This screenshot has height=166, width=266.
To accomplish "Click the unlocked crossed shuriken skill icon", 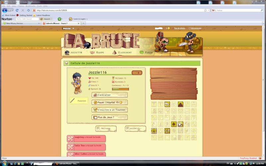I will click(167, 131).
